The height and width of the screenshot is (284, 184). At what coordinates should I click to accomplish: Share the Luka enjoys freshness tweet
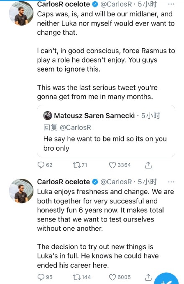(148, 277)
